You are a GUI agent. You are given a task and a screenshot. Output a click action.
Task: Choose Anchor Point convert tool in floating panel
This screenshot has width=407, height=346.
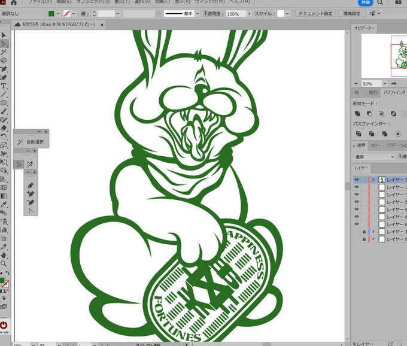pyautogui.click(x=31, y=211)
